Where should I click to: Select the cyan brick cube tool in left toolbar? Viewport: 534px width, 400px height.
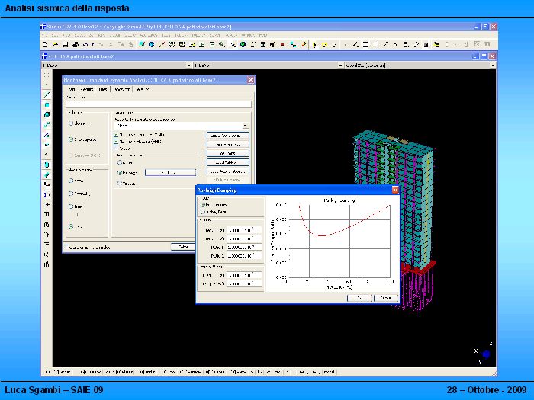click(x=47, y=114)
